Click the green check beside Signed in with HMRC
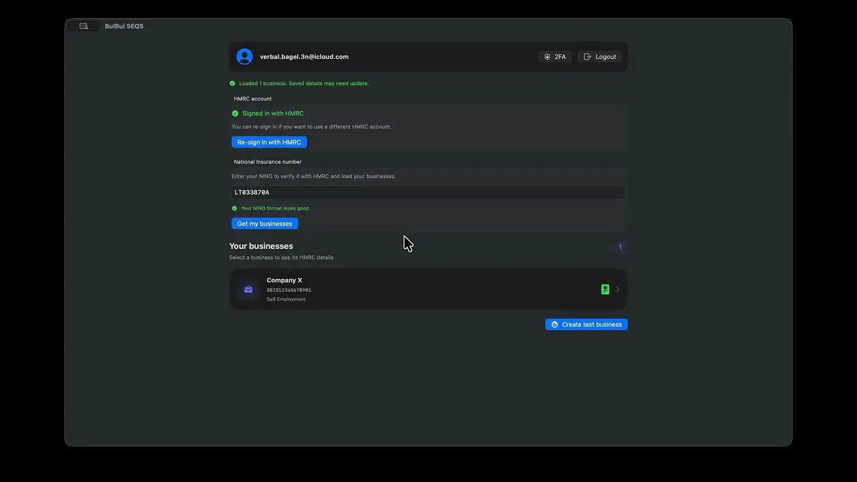This screenshot has width=857, height=482. (235, 114)
